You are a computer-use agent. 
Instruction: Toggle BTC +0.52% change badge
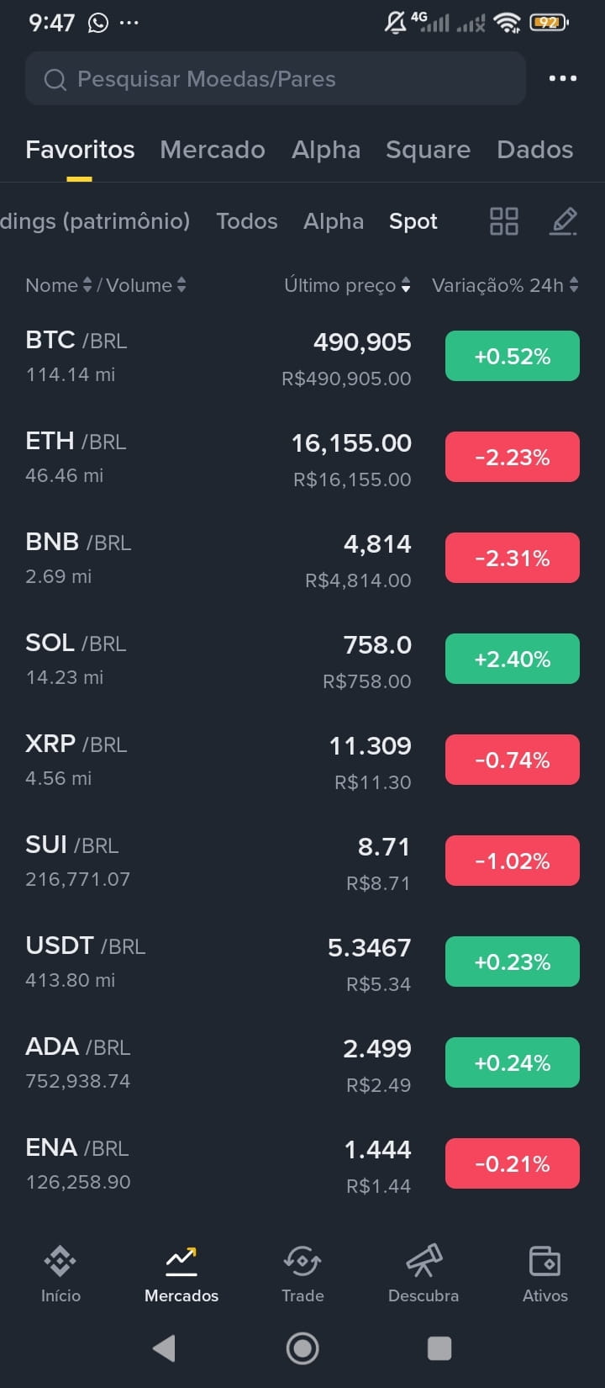513,356
